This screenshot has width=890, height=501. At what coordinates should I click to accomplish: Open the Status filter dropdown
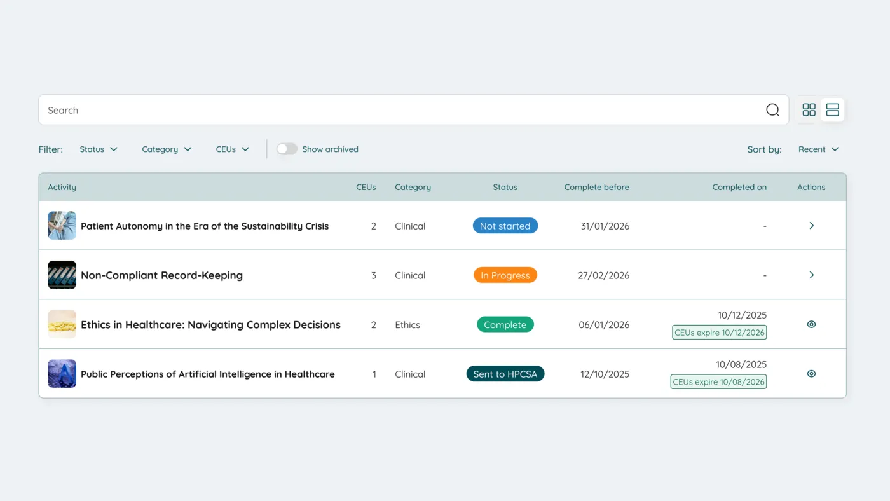99,149
